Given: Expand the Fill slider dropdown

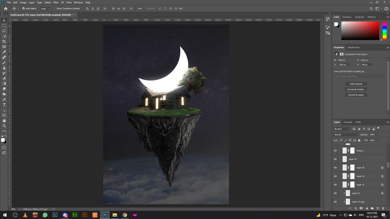Looking at the screenshot, I should tap(377, 140).
